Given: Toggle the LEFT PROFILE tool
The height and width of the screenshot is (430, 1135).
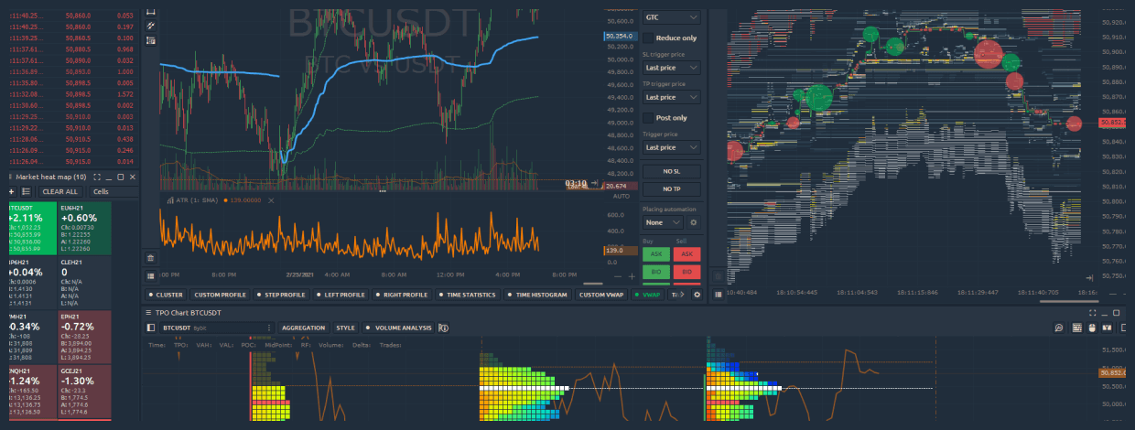Looking at the screenshot, I should coord(341,295).
